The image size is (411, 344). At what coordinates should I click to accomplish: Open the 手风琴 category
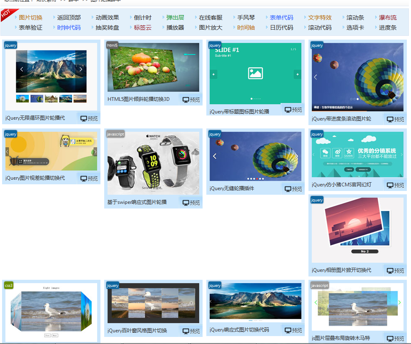click(246, 18)
